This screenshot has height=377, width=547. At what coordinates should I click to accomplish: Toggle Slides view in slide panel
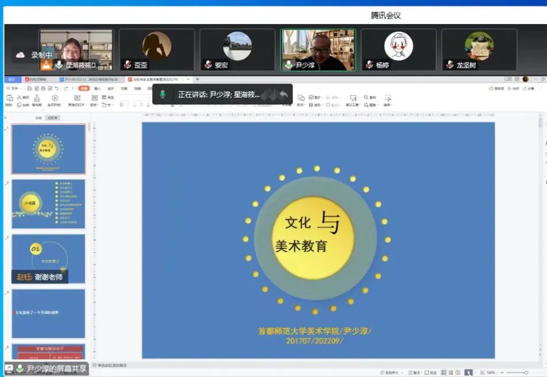pyautogui.click(x=53, y=118)
